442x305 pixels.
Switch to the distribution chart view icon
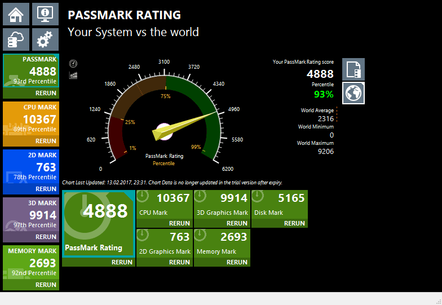click(x=73, y=76)
